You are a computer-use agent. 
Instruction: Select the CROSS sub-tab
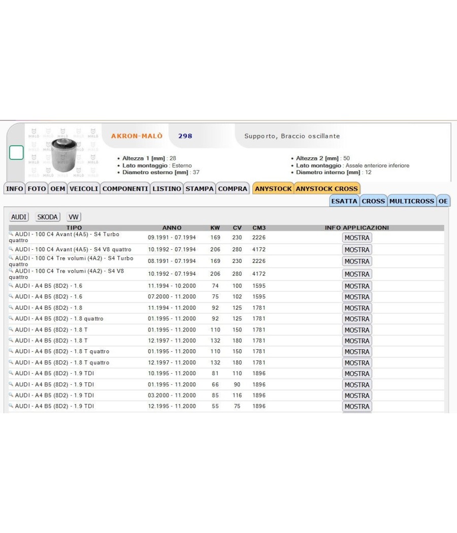pos(373,201)
